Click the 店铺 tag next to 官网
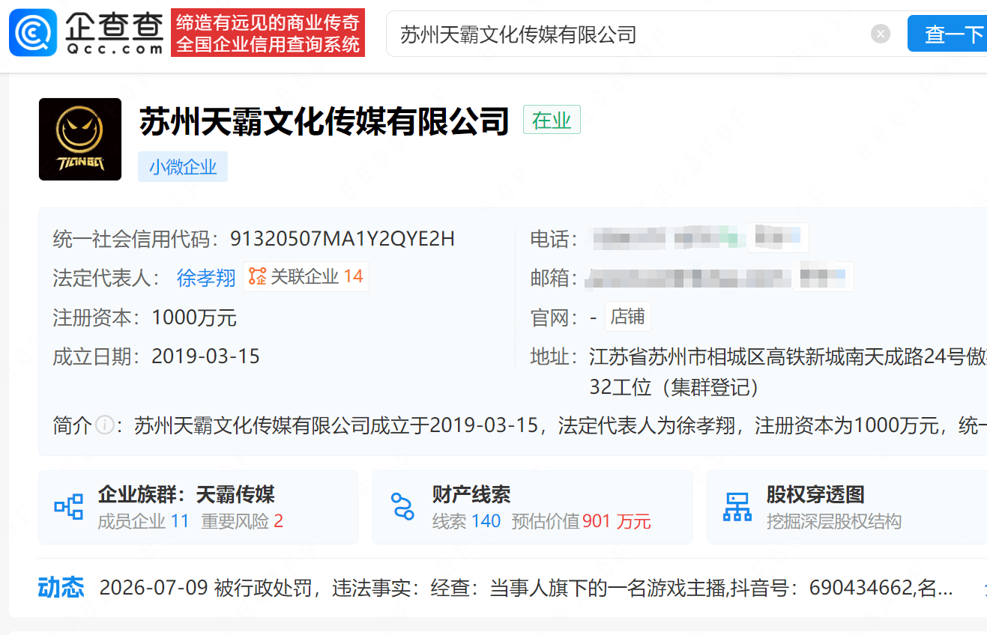Screen dimensions: 987x635 pyautogui.click(x=627, y=317)
